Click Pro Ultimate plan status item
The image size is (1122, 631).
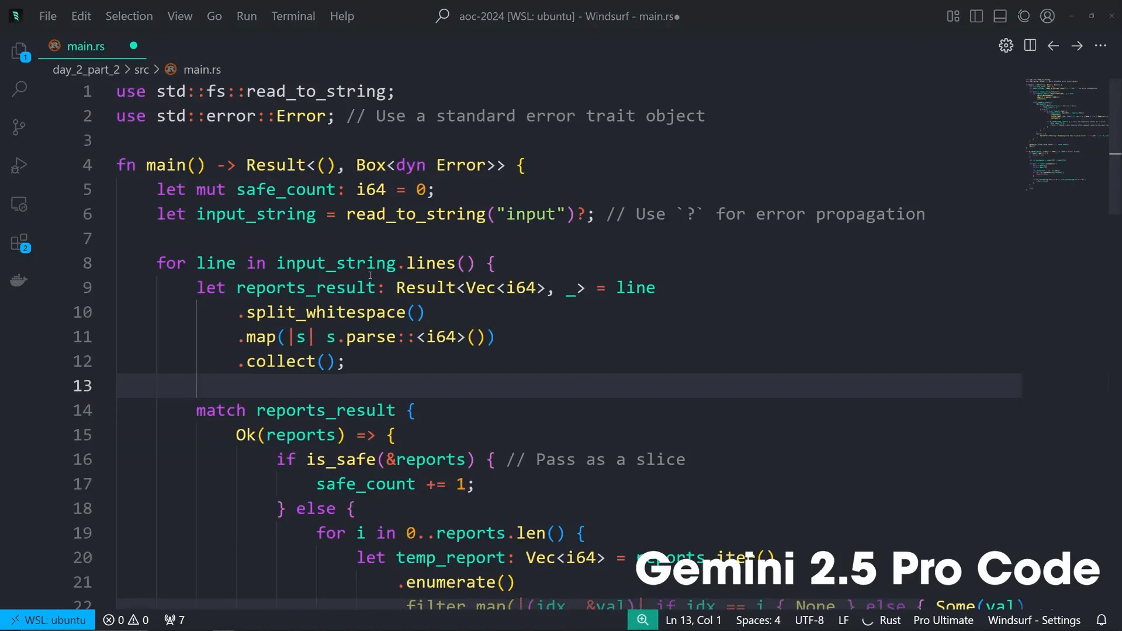[x=943, y=620]
